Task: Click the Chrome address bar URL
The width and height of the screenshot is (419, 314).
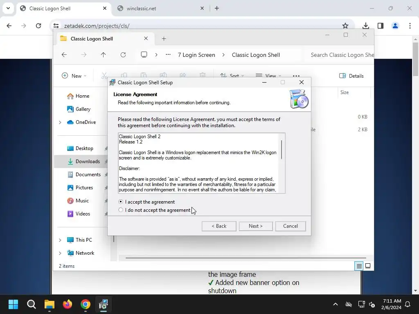Action: click(x=97, y=26)
